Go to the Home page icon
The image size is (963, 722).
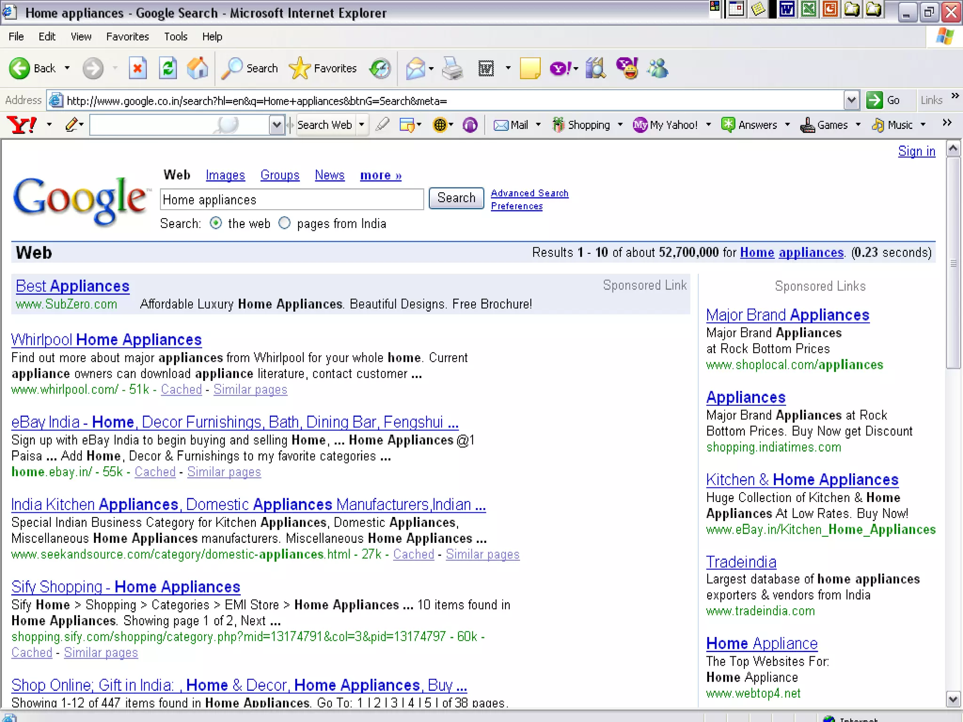tap(198, 69)
